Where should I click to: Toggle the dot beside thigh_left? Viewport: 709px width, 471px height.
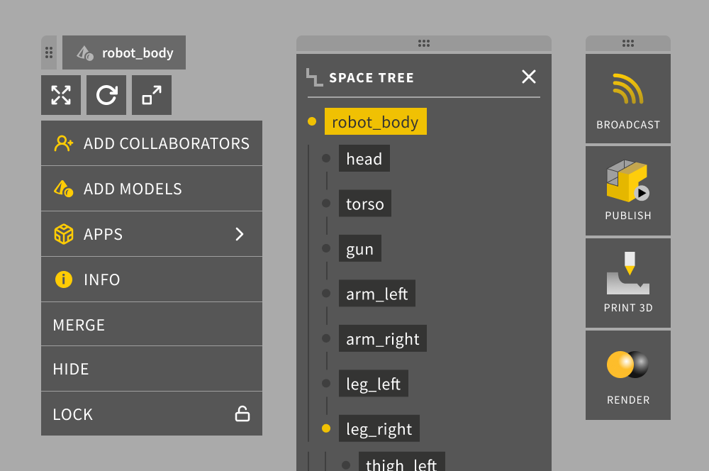coord(346,465)
